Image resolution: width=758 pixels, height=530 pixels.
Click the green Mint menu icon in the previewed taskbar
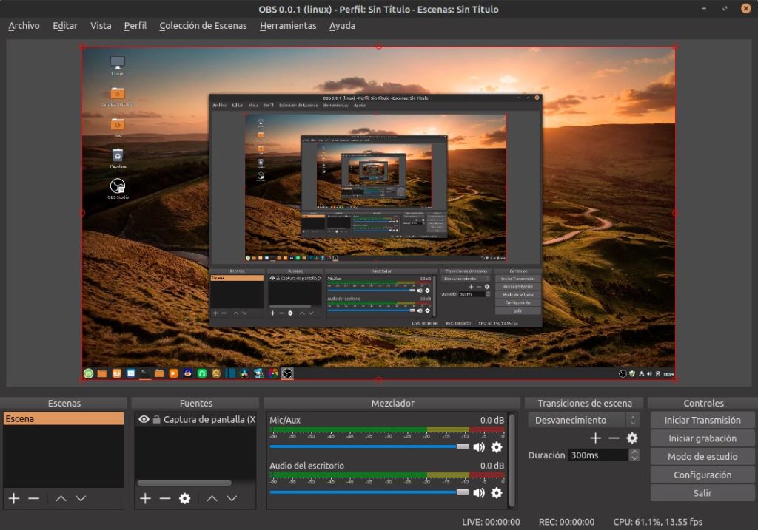[x=89, y=373]
